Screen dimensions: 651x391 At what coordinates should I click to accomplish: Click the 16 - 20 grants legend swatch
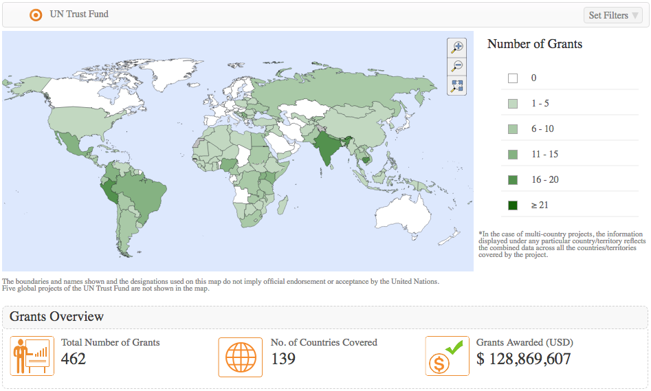pyautogui.click(x=513, y=180)
